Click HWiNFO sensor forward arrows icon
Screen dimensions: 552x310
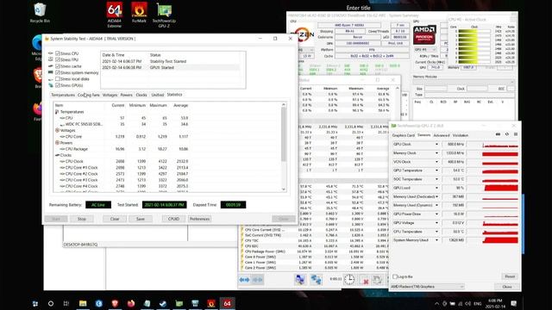[258, 280]
